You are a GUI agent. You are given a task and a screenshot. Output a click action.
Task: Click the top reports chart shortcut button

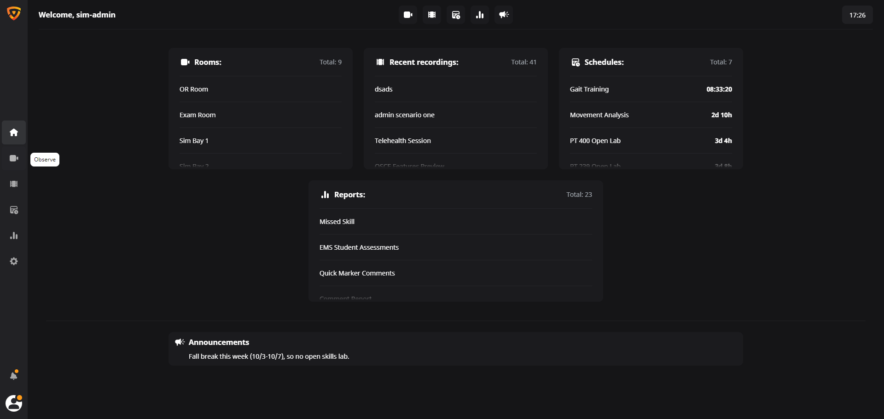click(480, 15)
